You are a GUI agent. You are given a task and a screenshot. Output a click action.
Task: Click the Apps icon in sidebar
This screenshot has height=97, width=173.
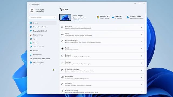click(x=31, y=39)
